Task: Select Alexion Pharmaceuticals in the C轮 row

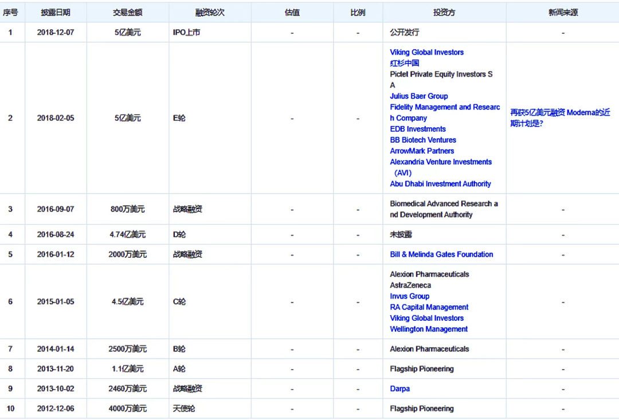Action: click(429, 274)
